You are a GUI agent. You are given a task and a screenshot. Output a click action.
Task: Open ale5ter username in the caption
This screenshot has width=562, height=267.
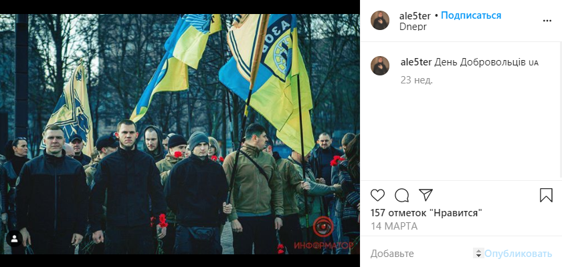416,62
